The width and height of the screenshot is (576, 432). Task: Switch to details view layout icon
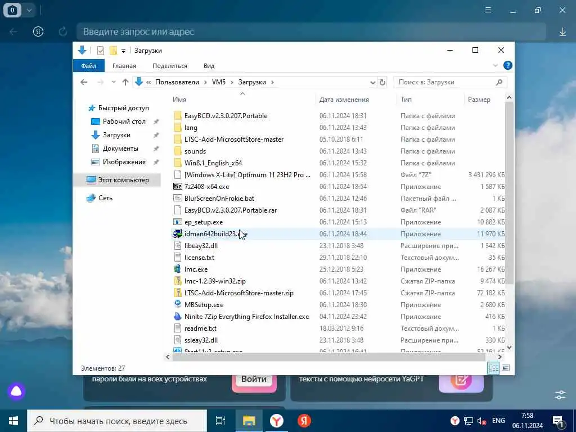493,368
